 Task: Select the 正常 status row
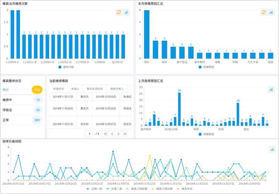coord(22,120)
